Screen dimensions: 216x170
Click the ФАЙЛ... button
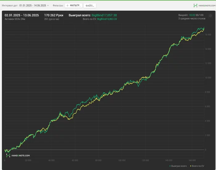[90, 6]
